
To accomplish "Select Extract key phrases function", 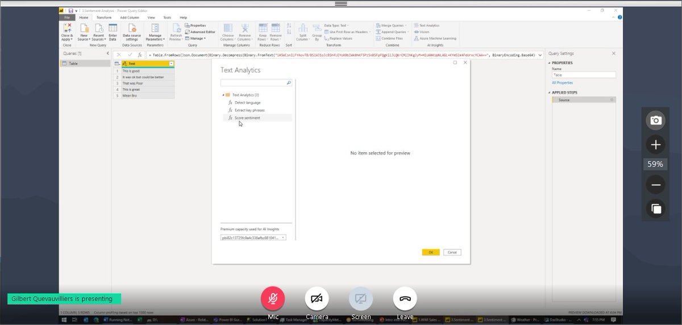I will 249,110.
